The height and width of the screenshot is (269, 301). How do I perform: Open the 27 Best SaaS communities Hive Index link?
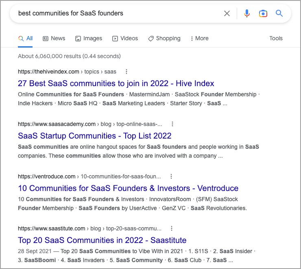(x=116, y=83)
